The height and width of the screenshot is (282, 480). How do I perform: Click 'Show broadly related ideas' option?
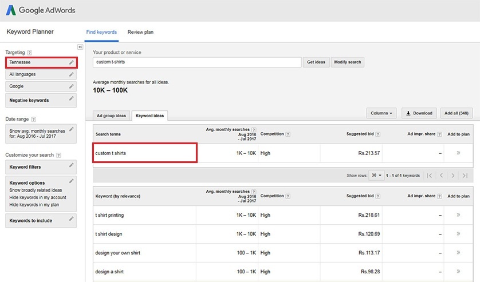[x=36, y=190]
